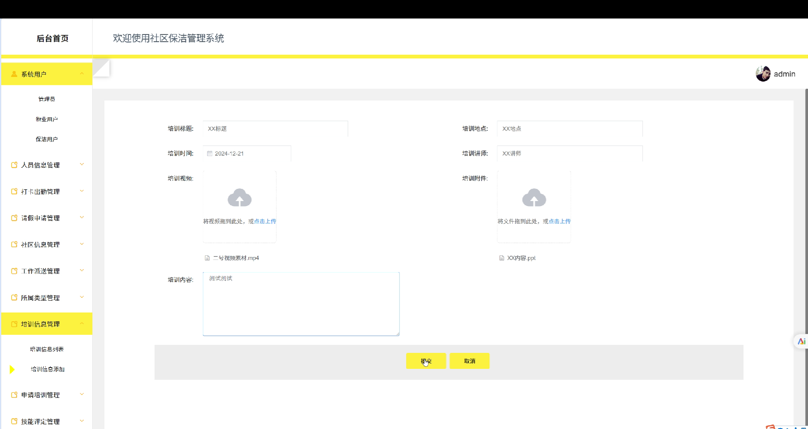Collapse the 系统用户 menu chevron
808x429 pixels.
82,74
